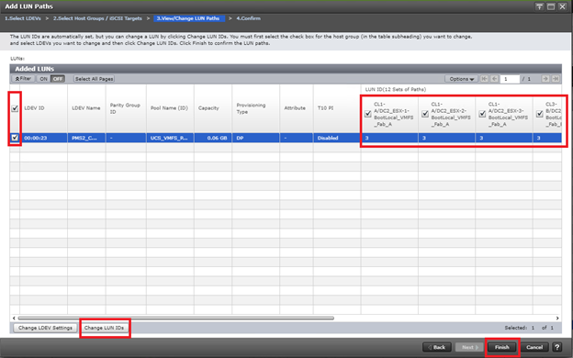Maximize the Add LUN Paths window

(x=551, y=6)
